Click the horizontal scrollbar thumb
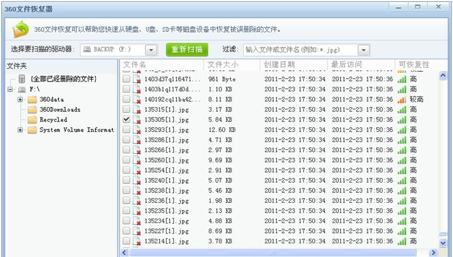The width and height of the screenshot is (453, 257). point(272,252)
